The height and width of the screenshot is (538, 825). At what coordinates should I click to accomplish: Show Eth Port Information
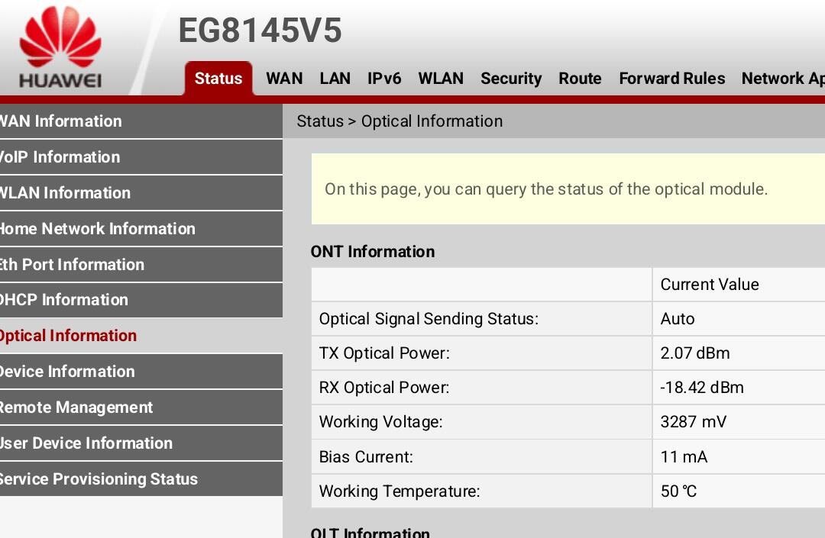(72, 265)
